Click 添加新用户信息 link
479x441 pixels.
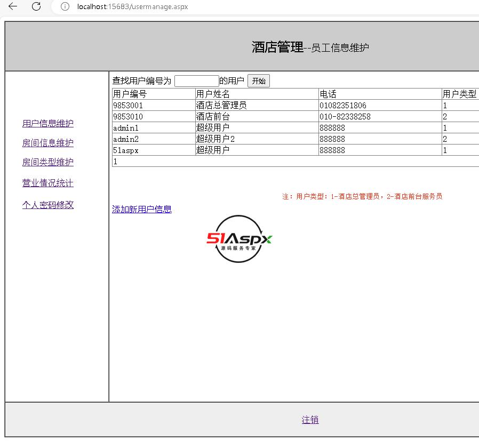(x=142, y=210)
